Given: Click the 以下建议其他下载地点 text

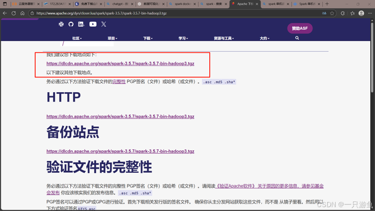Looking at the screenshot, I should tap(70, 72).
